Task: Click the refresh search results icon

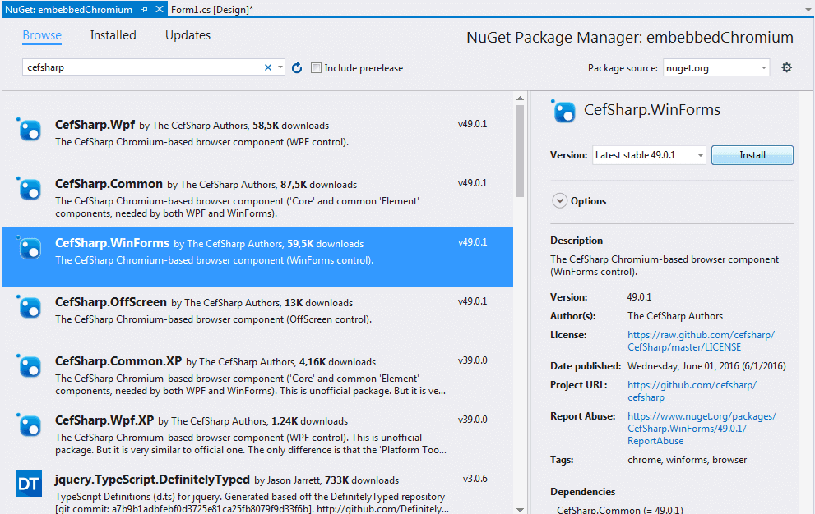Action: pyautogui.click(x=296, y=68)
